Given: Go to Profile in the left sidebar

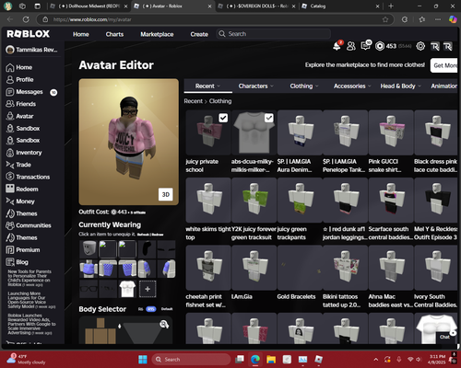Looking at the screenshot, I should pos(19,79).
